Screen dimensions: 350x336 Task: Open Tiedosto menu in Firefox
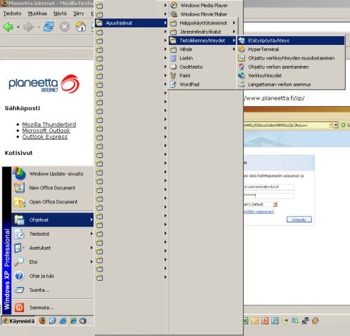(x=13, y=13)
